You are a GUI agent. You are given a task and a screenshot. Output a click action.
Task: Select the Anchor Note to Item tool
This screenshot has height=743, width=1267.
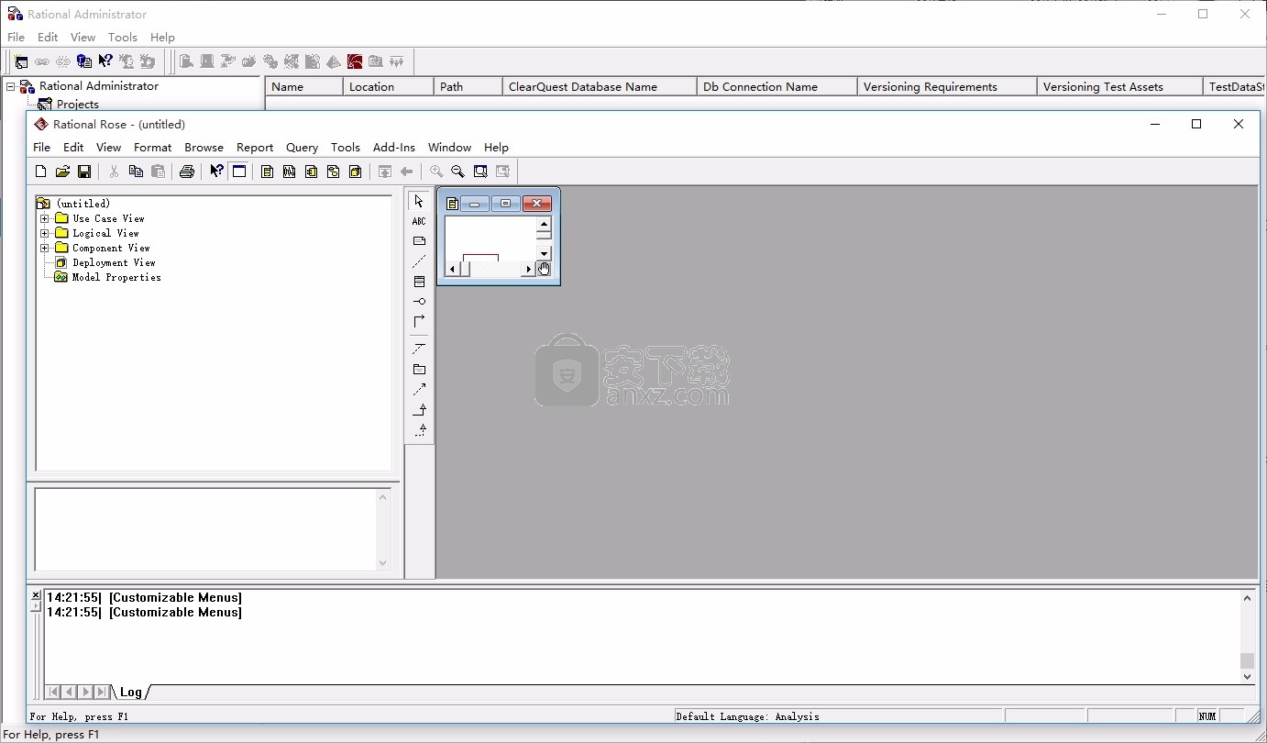[419, 261]
